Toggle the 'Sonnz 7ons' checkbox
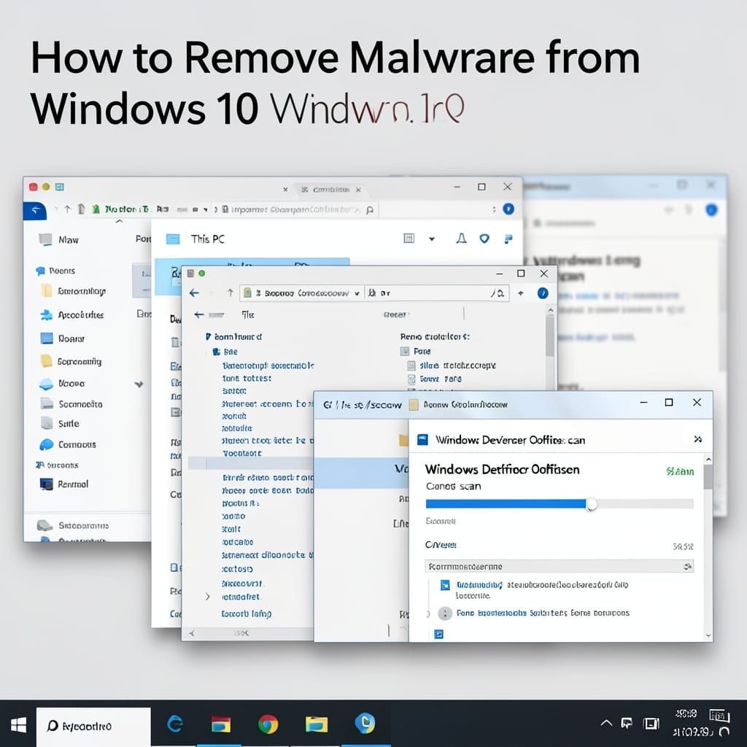The width and height of the screenshot is (747, 747). point(411,379)
